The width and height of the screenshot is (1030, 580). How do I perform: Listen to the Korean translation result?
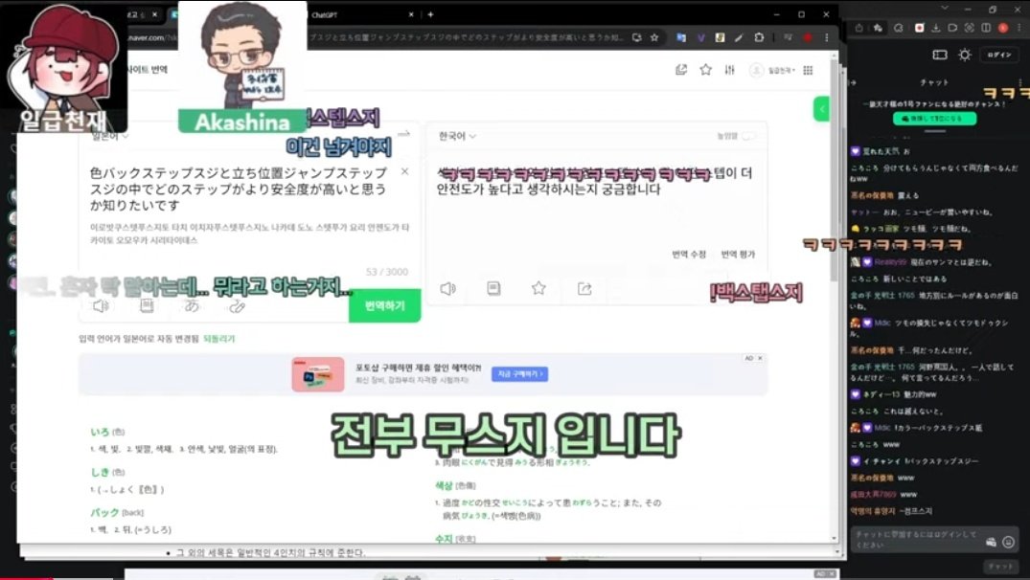coord(448,289)
